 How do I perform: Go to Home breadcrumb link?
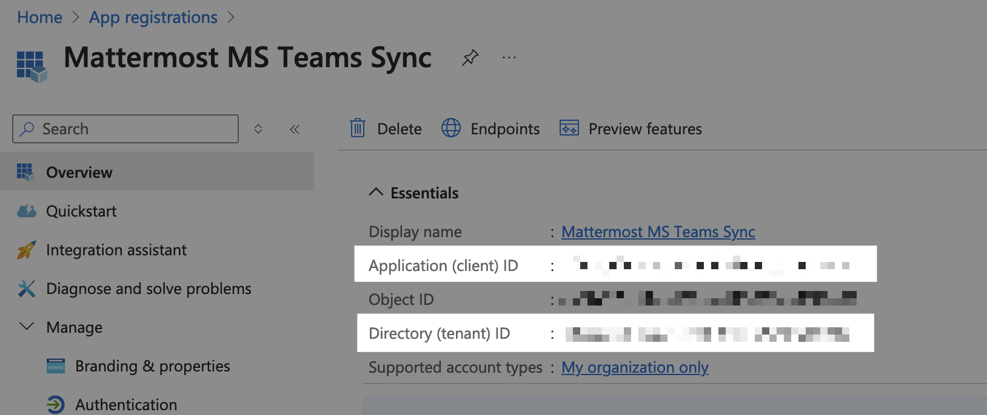click(x=39, y=18)
